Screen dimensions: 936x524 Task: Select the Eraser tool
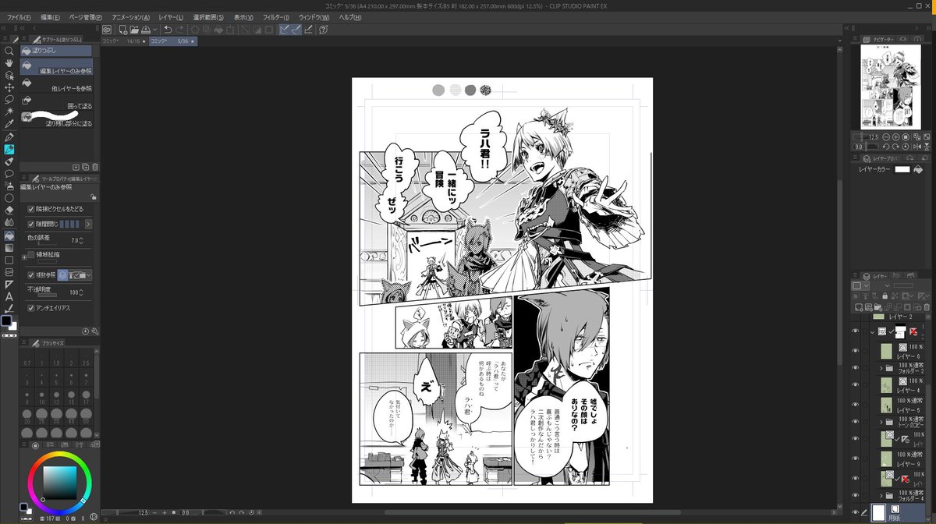tap(9, 210)
